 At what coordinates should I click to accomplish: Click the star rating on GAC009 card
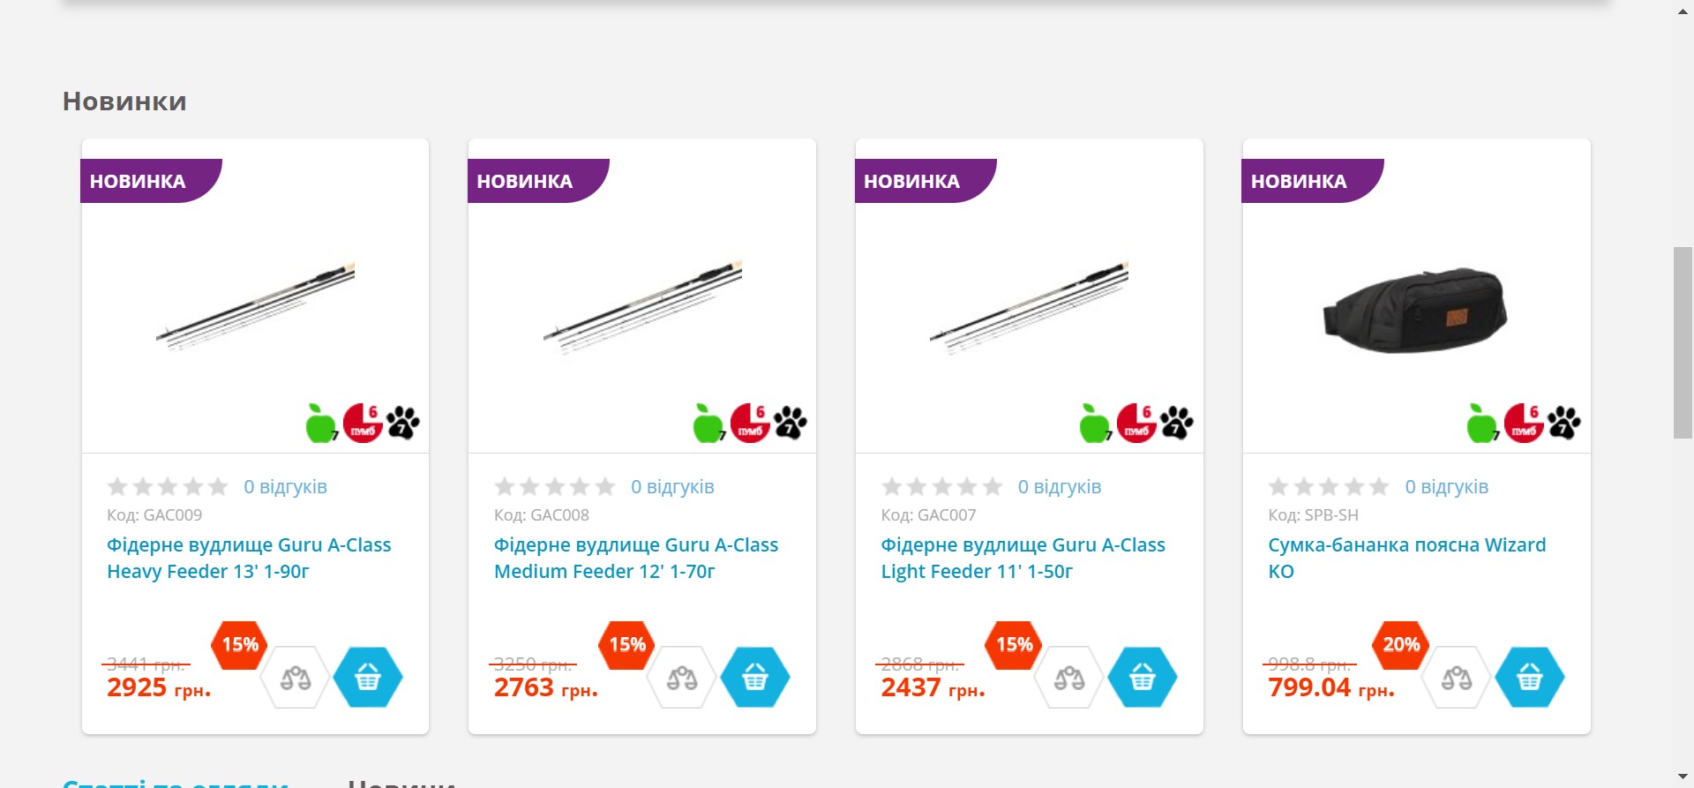[x=168, y=487]
